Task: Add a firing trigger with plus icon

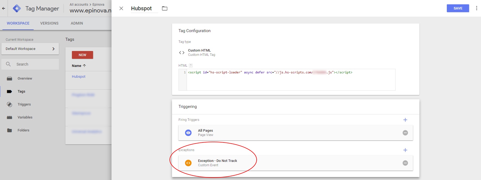Action: tap(405, 120)
